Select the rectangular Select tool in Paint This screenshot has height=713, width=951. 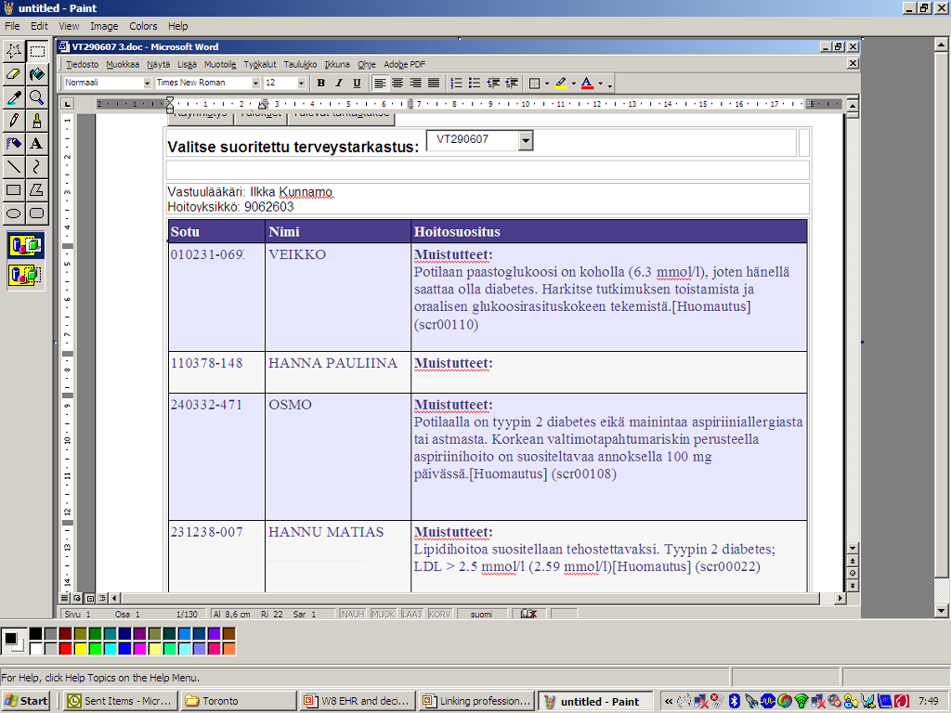pos(37,51)
